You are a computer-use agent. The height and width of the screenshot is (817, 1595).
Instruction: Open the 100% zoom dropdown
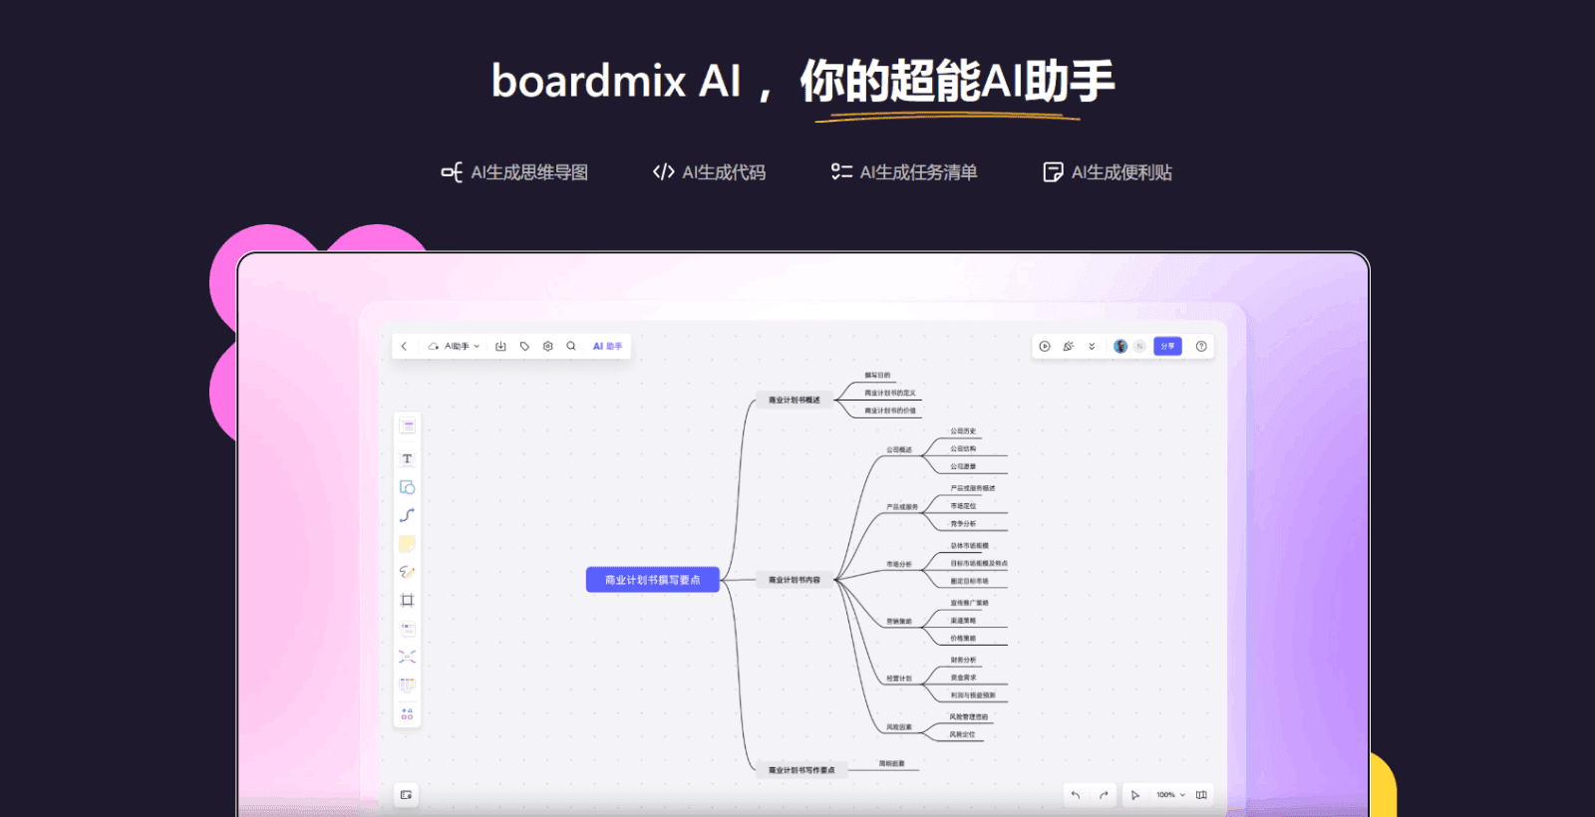click(1170, 795)
